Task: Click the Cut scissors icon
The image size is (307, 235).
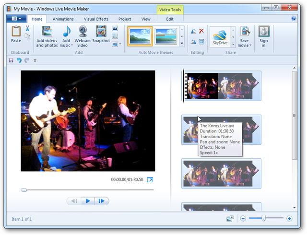Action: click(x=28, y=28)
